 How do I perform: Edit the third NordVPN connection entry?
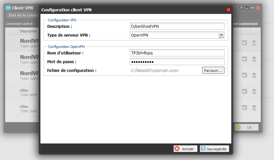point(244,75)
